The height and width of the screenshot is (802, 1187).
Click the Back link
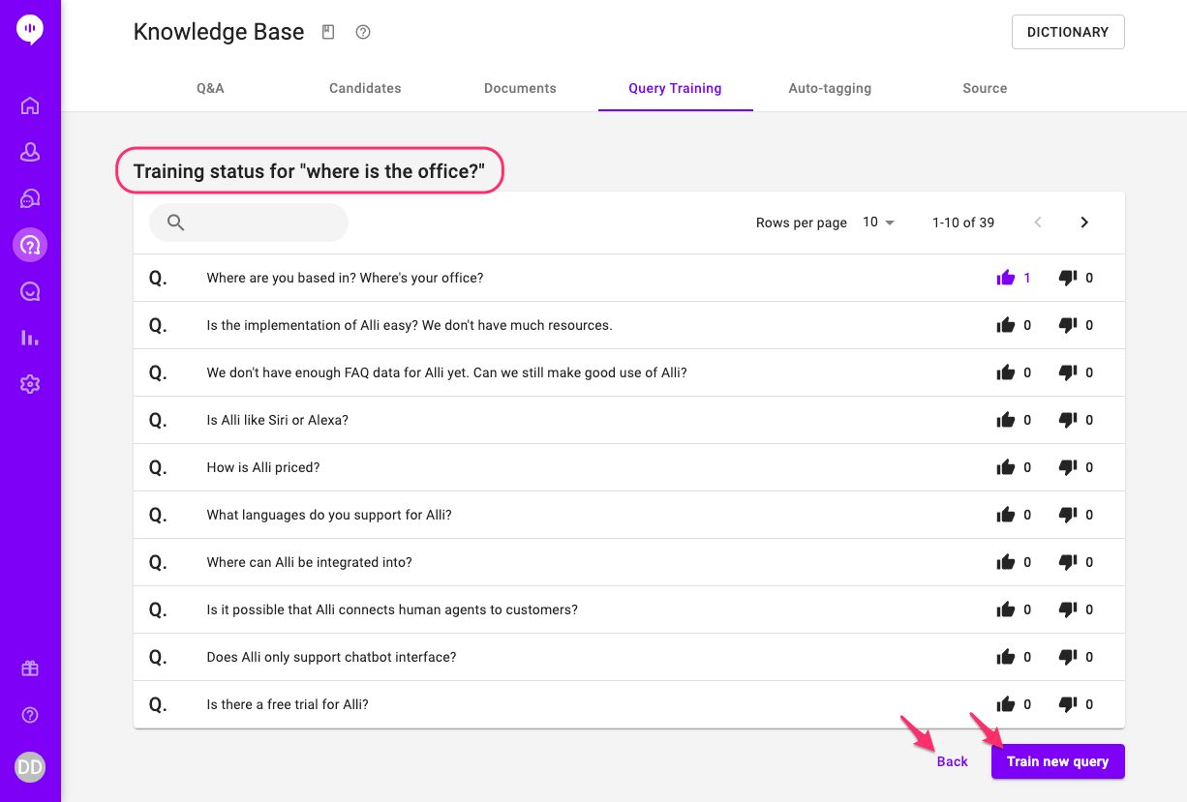pos(952,761)
